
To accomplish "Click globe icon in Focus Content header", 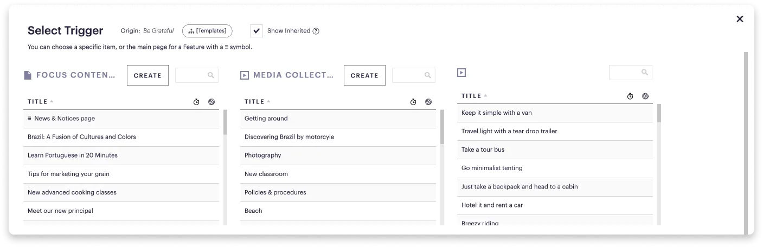I will (211, 102).
